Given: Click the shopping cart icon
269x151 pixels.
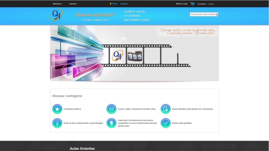Looking at the screenshot, I should (x=192, y=4).
